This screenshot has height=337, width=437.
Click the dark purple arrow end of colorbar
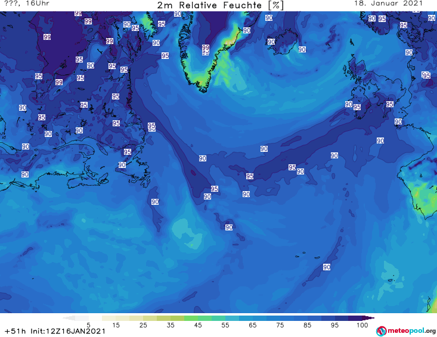pyautogui.click(x=368, y=318)
